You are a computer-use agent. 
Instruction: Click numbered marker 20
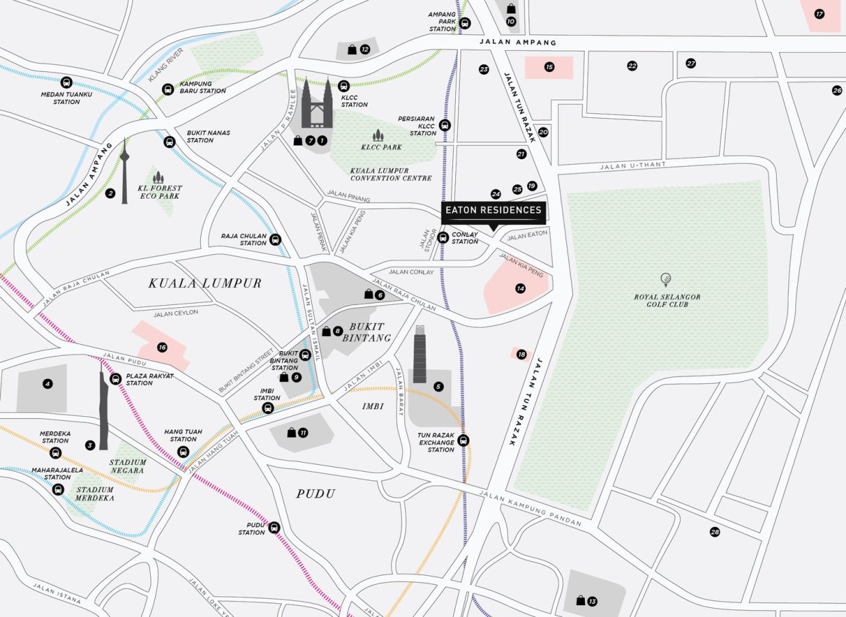543,132
